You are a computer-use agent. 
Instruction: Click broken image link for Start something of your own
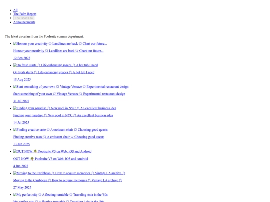(71, 87)
